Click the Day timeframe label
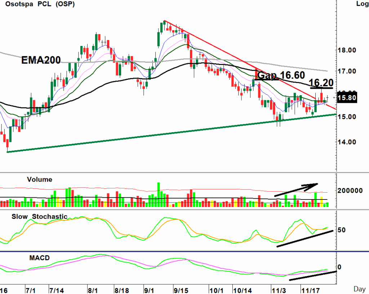 (x=359, y=289)
